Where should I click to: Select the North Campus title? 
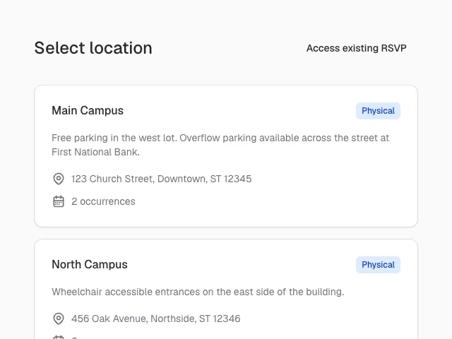[90, 265]
